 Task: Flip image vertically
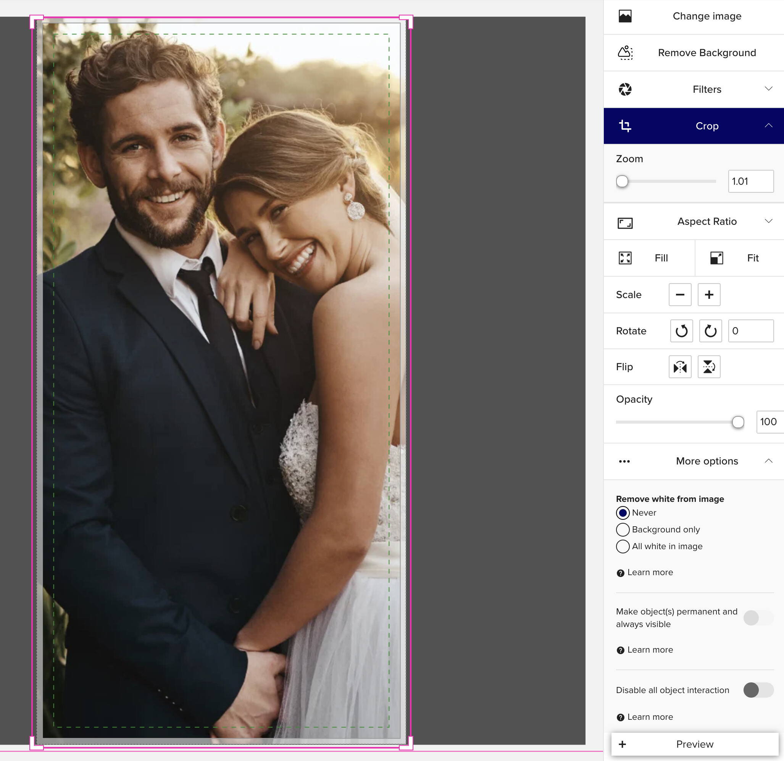pyautogui.click(x=709, y=367)
